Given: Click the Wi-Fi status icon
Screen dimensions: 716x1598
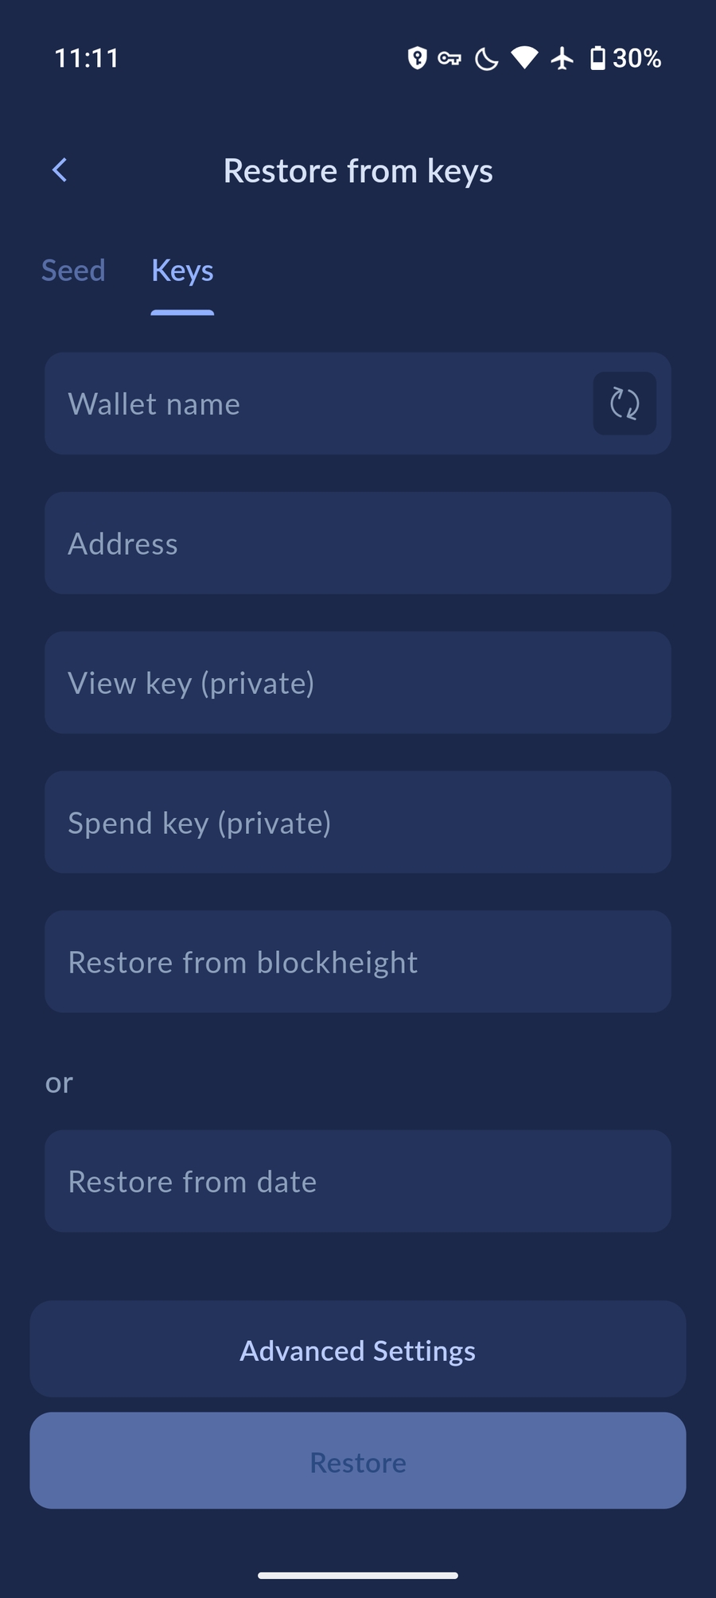Looking at the screenshot, I should click(524, 58).
